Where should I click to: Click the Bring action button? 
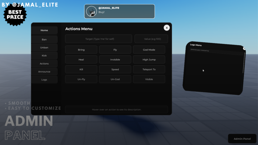81,50
